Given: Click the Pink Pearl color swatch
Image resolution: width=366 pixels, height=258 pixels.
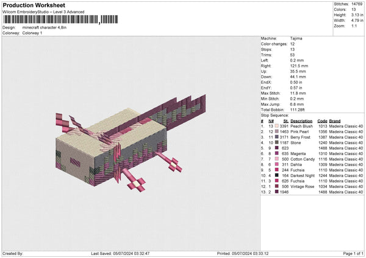Looking at the screenshot, I should (x=276, y=131).
